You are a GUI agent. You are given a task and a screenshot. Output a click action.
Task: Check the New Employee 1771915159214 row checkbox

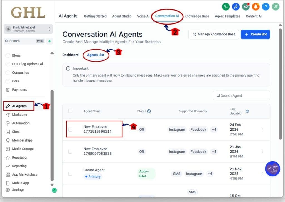click(x=70, y=129)
